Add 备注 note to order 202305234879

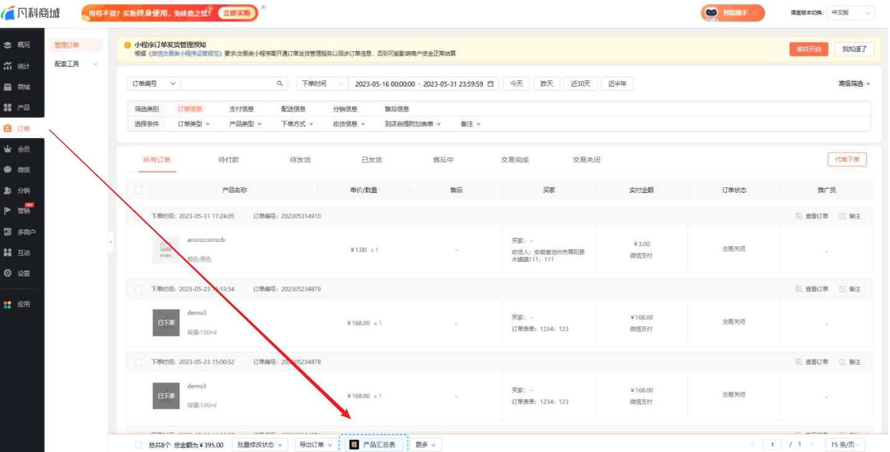tap(850, 289)
